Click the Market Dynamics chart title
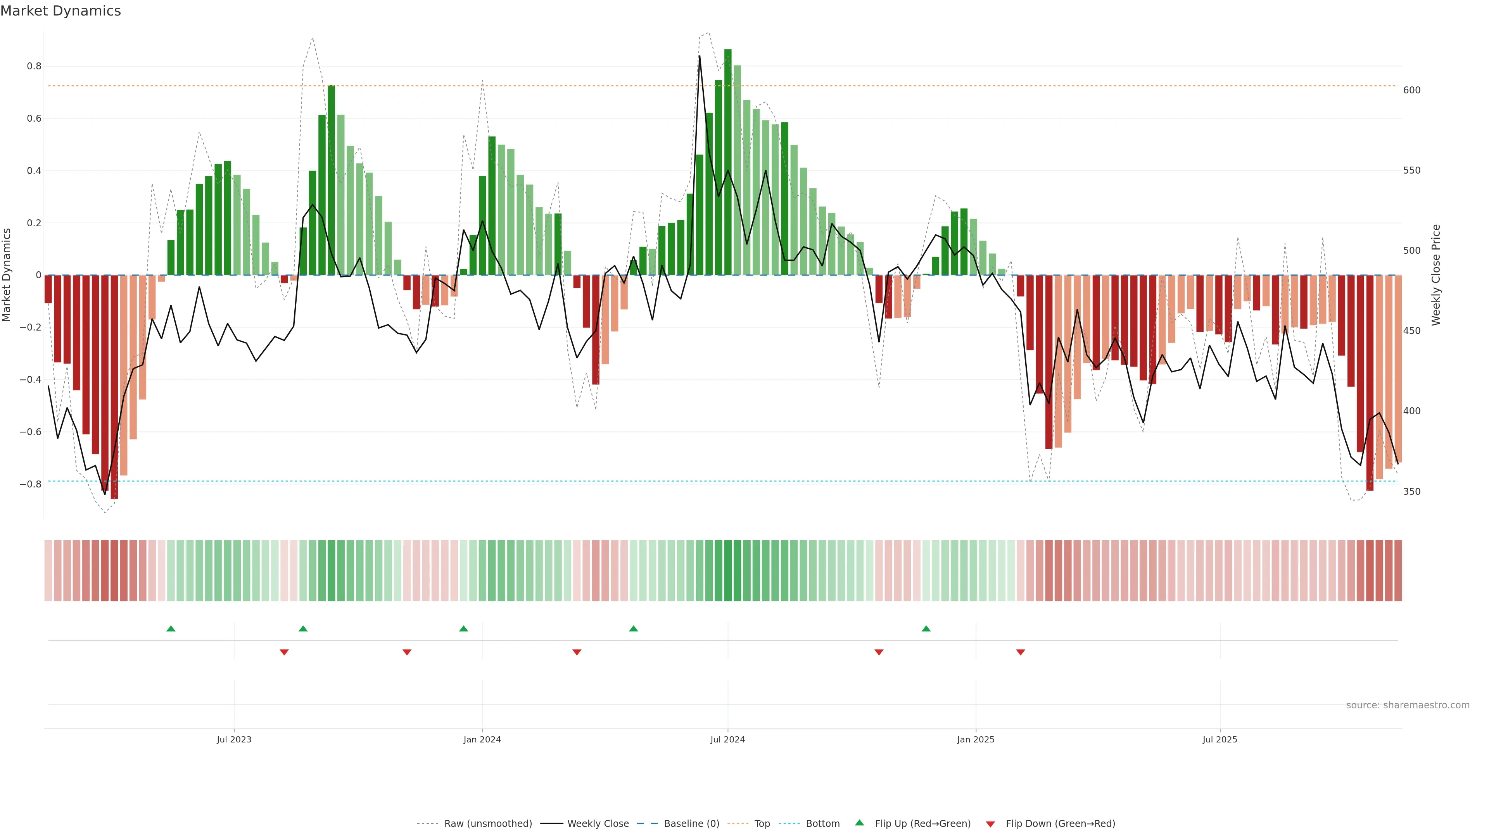The height and width of the screenshot is (837, 1489). pos(61,11)
